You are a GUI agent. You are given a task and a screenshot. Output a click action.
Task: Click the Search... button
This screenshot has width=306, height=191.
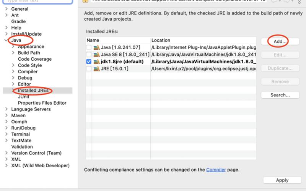coord(280,95)
